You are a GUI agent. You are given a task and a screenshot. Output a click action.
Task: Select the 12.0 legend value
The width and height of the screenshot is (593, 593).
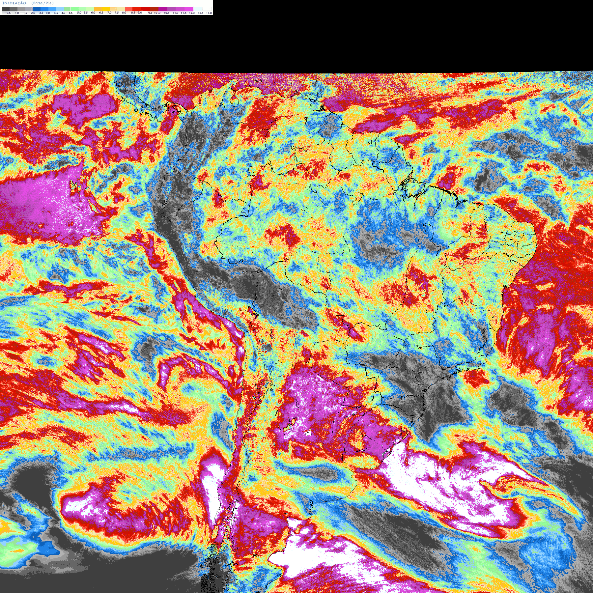point(192,13)
